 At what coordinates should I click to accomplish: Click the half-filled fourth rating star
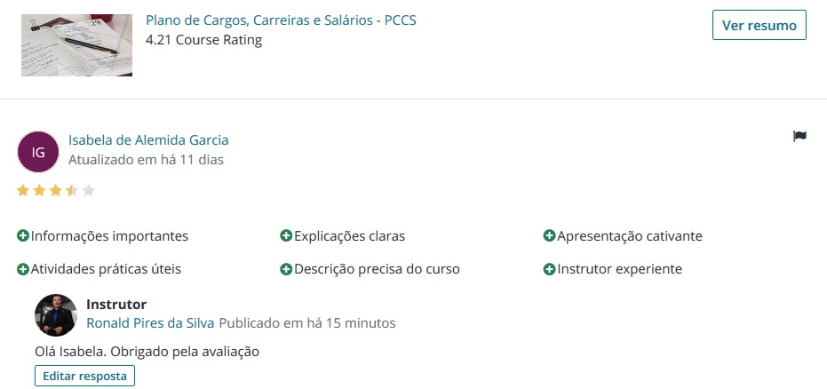[x=72, y=190]
